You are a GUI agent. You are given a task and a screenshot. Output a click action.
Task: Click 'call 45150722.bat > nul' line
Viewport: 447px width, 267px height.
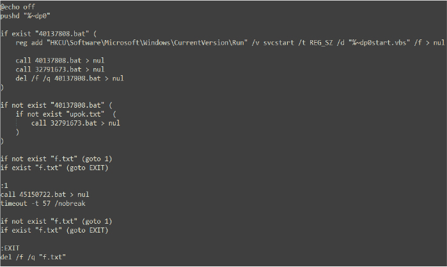pyautogui.click(x=45, y=194)
